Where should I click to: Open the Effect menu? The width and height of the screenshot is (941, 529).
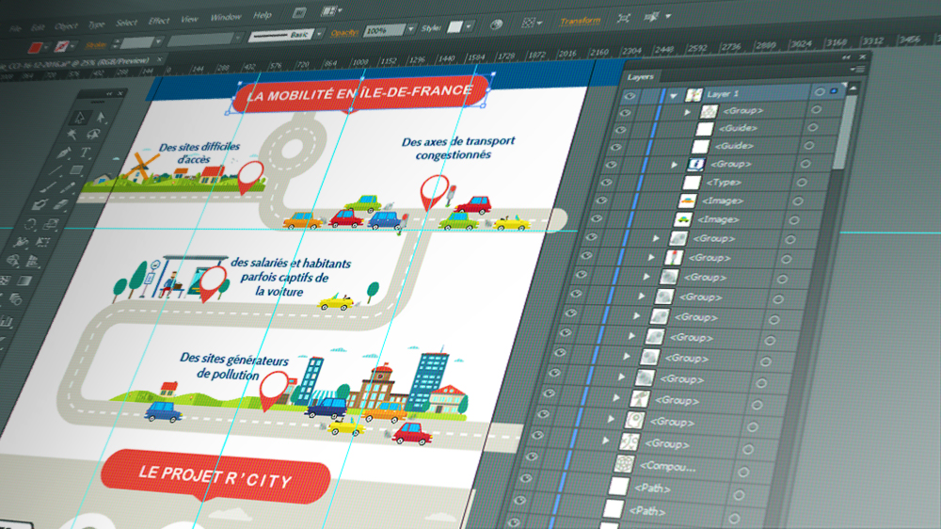coord(159,21)
